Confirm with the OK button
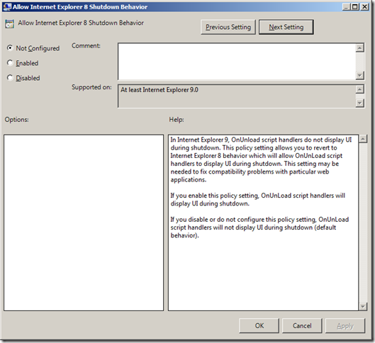 (x=259, y=325)
